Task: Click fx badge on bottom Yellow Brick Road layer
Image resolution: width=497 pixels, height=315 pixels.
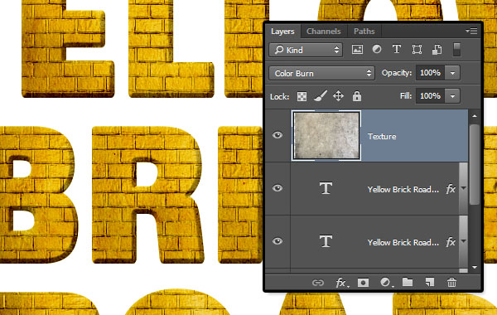Action: coord(451,242)
